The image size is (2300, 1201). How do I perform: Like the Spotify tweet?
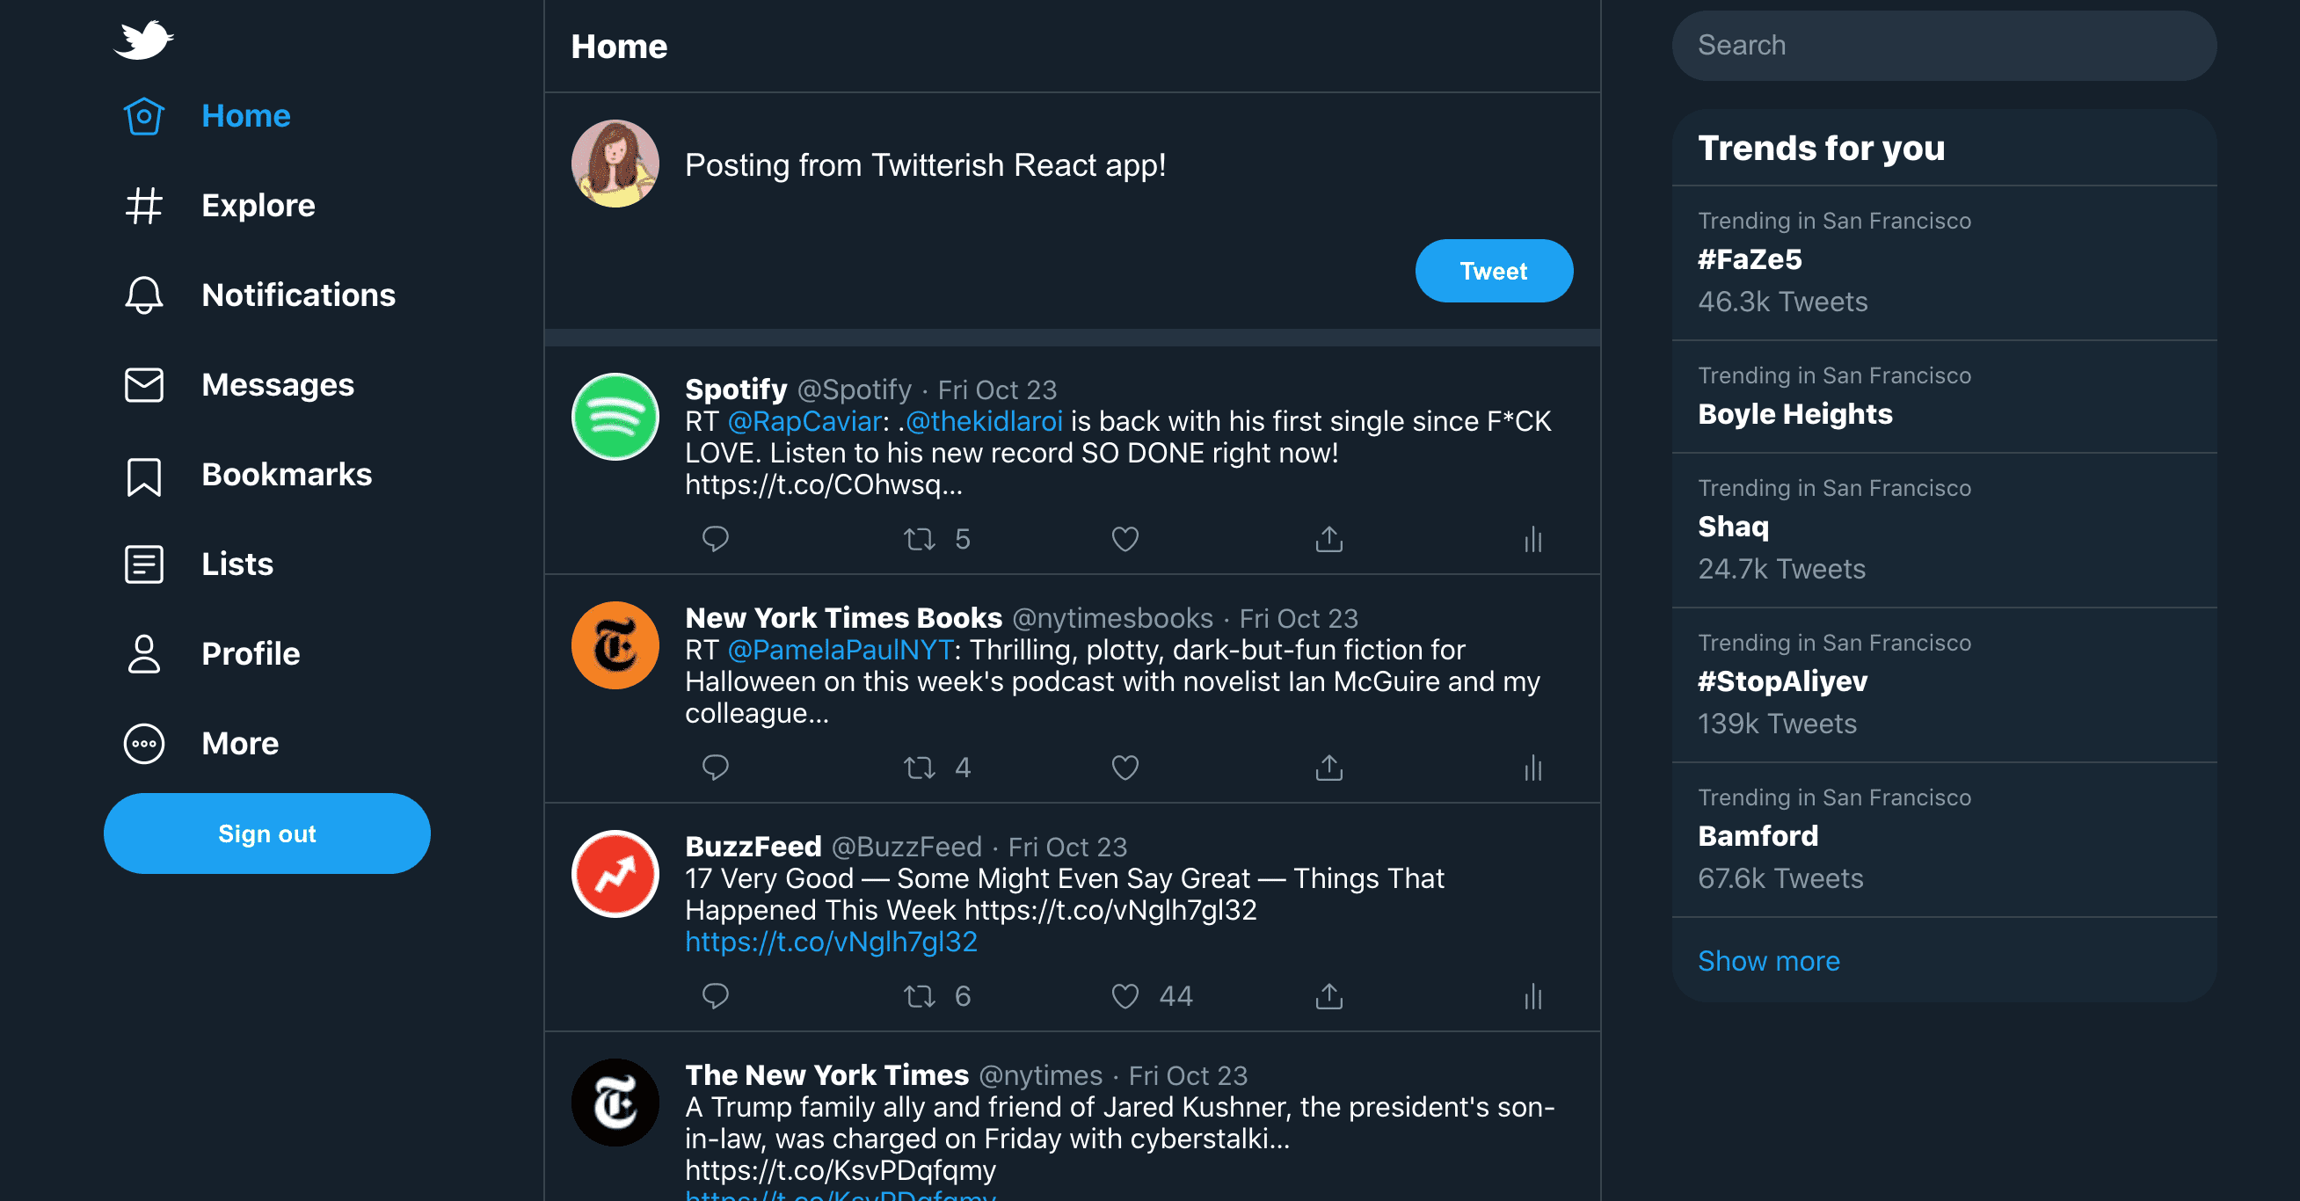1125,538
